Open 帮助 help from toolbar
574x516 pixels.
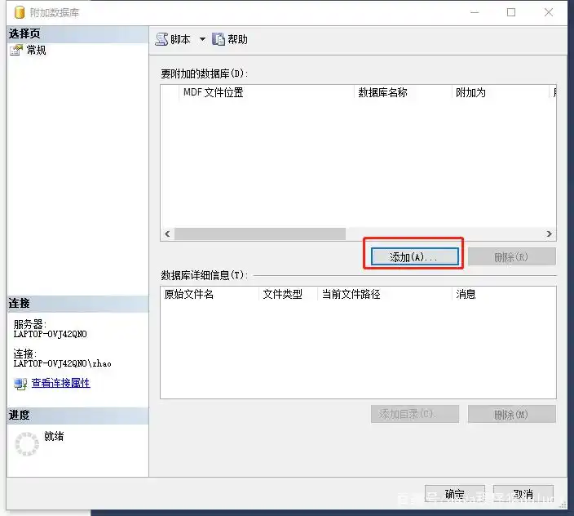point(230,39)
